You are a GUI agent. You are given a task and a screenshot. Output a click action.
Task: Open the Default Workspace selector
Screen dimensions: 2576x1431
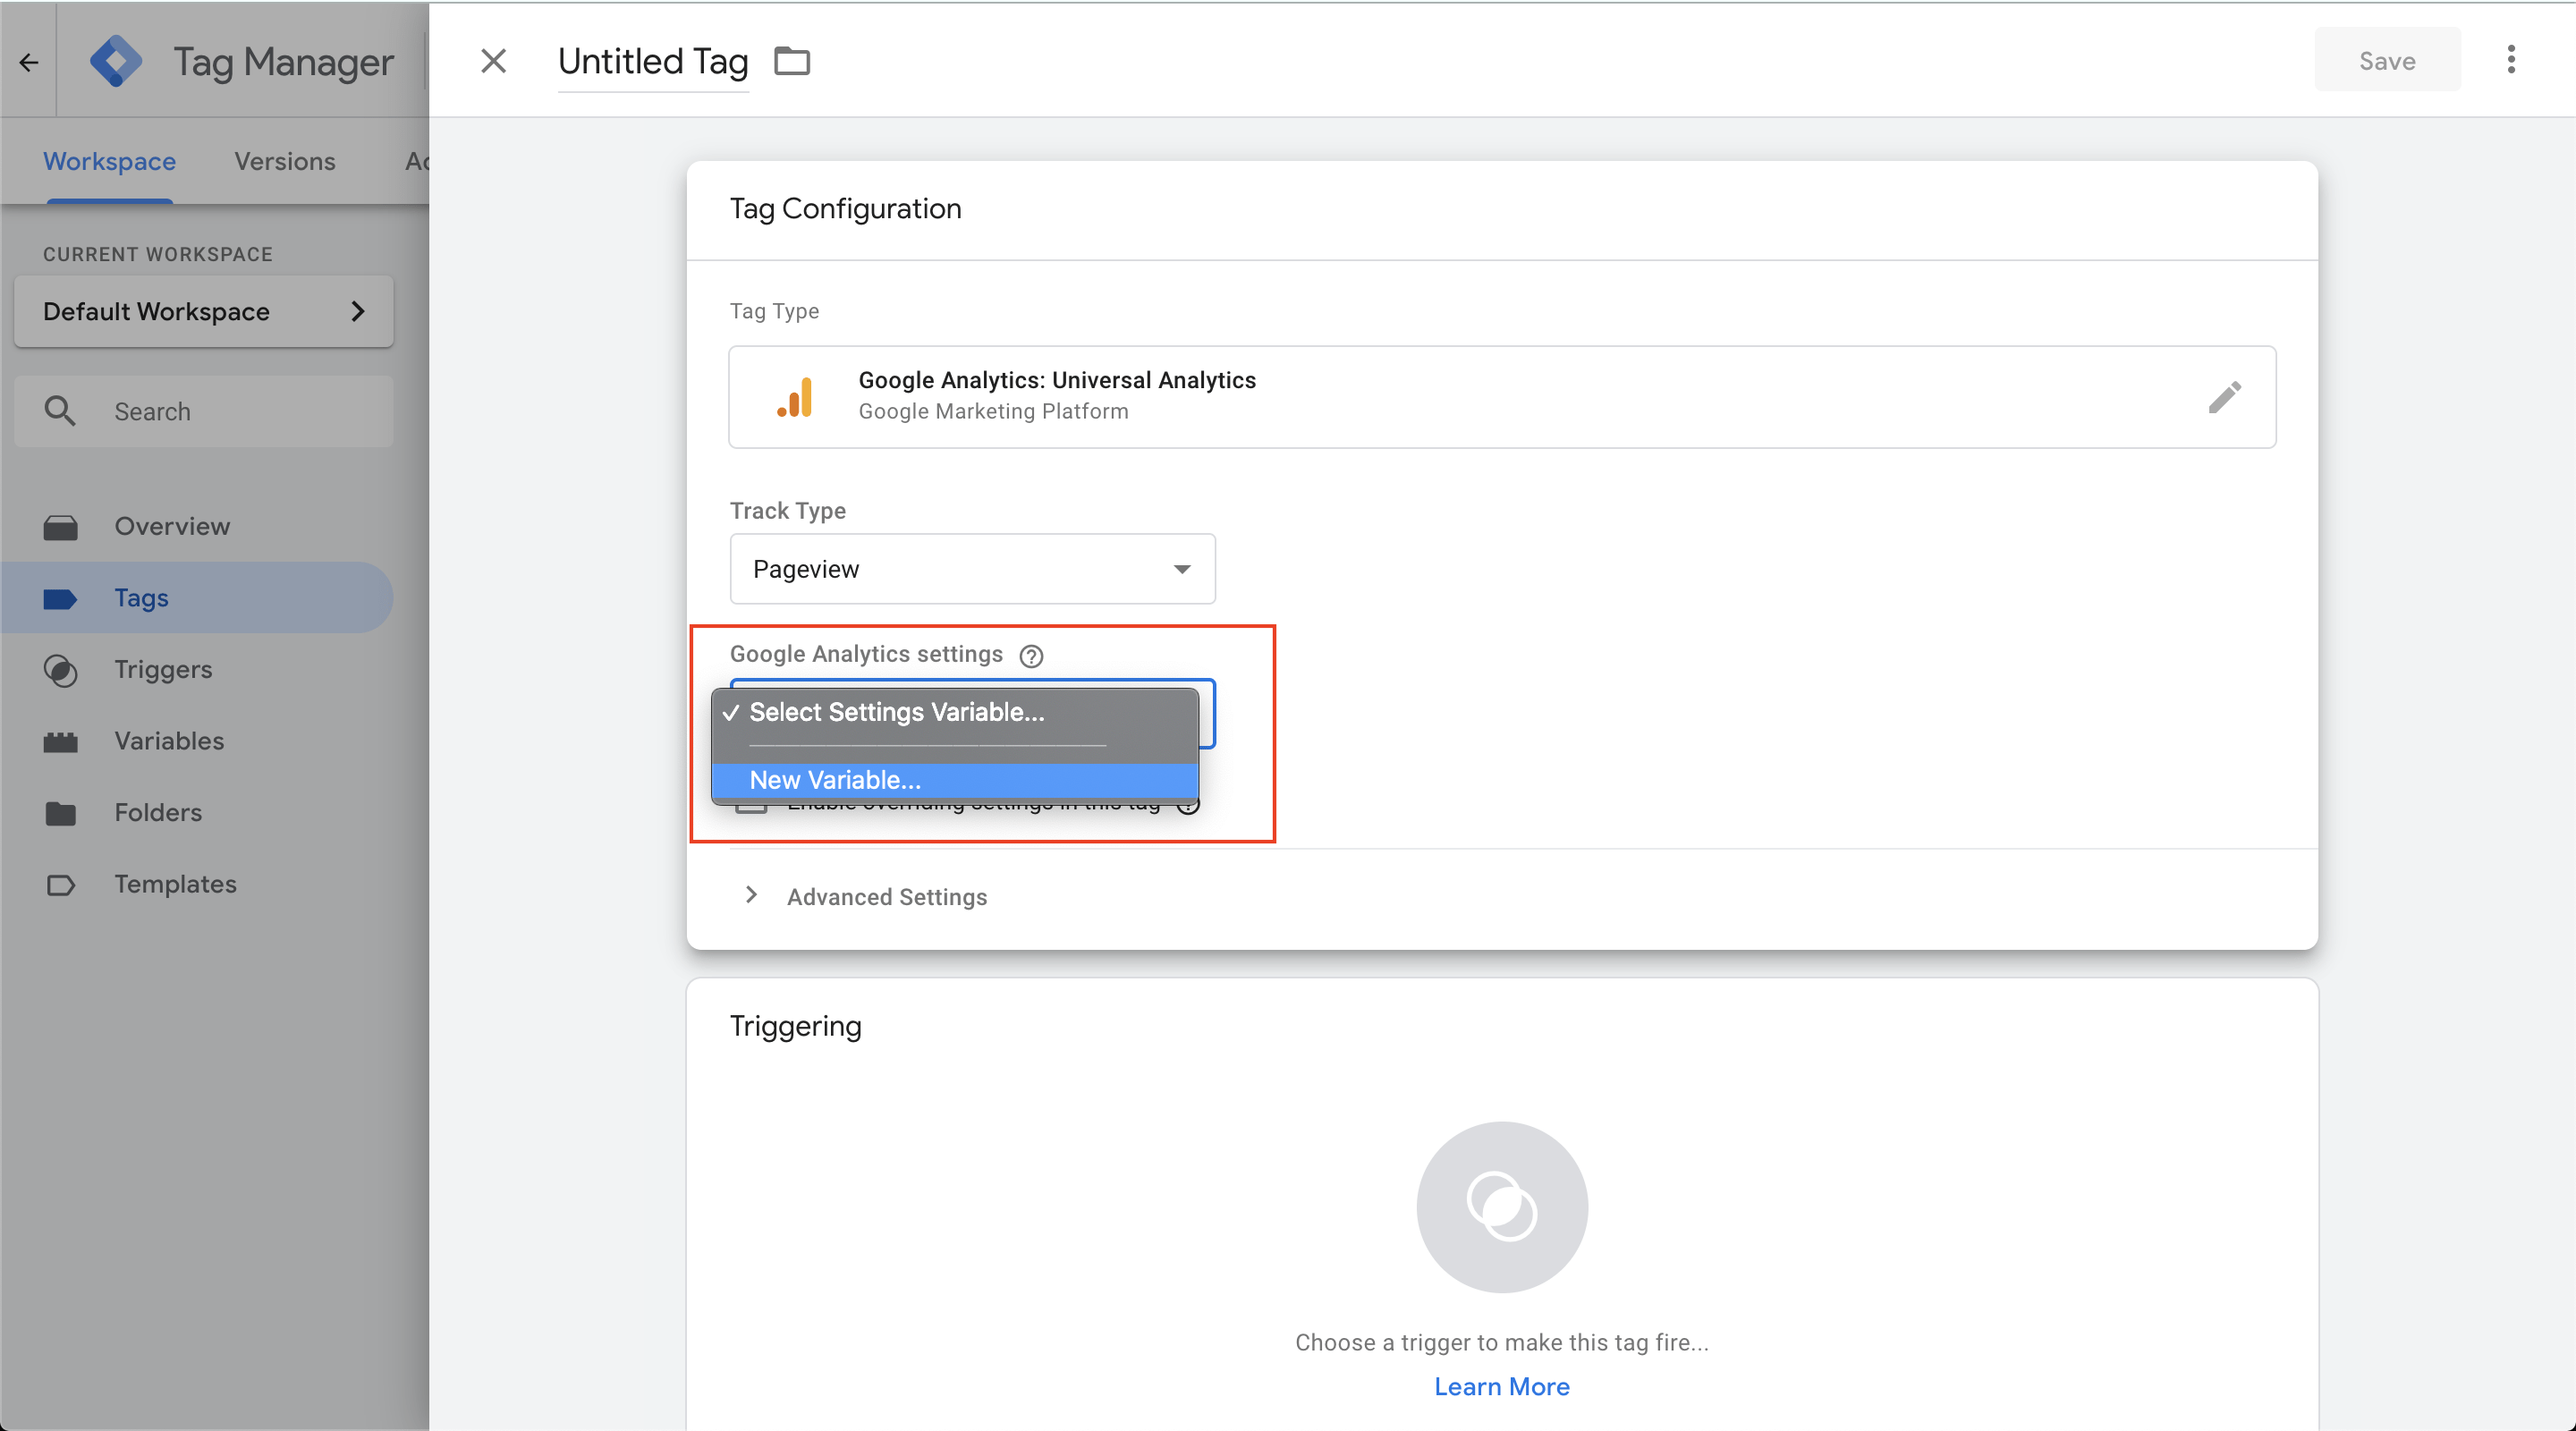[x=204, y=312]
